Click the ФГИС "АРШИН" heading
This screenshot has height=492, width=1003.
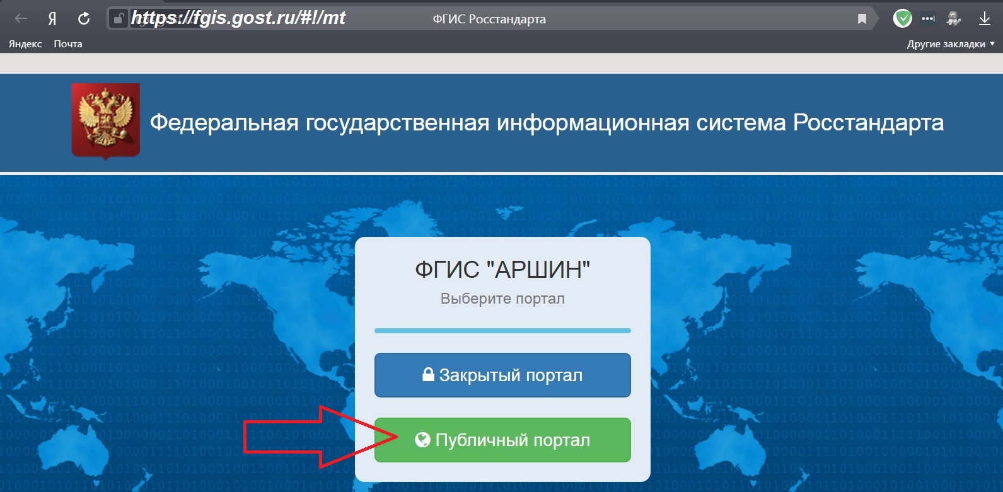coord(502,270)
